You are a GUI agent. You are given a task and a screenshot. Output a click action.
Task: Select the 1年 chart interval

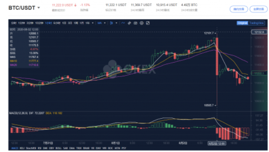(87, 23)
